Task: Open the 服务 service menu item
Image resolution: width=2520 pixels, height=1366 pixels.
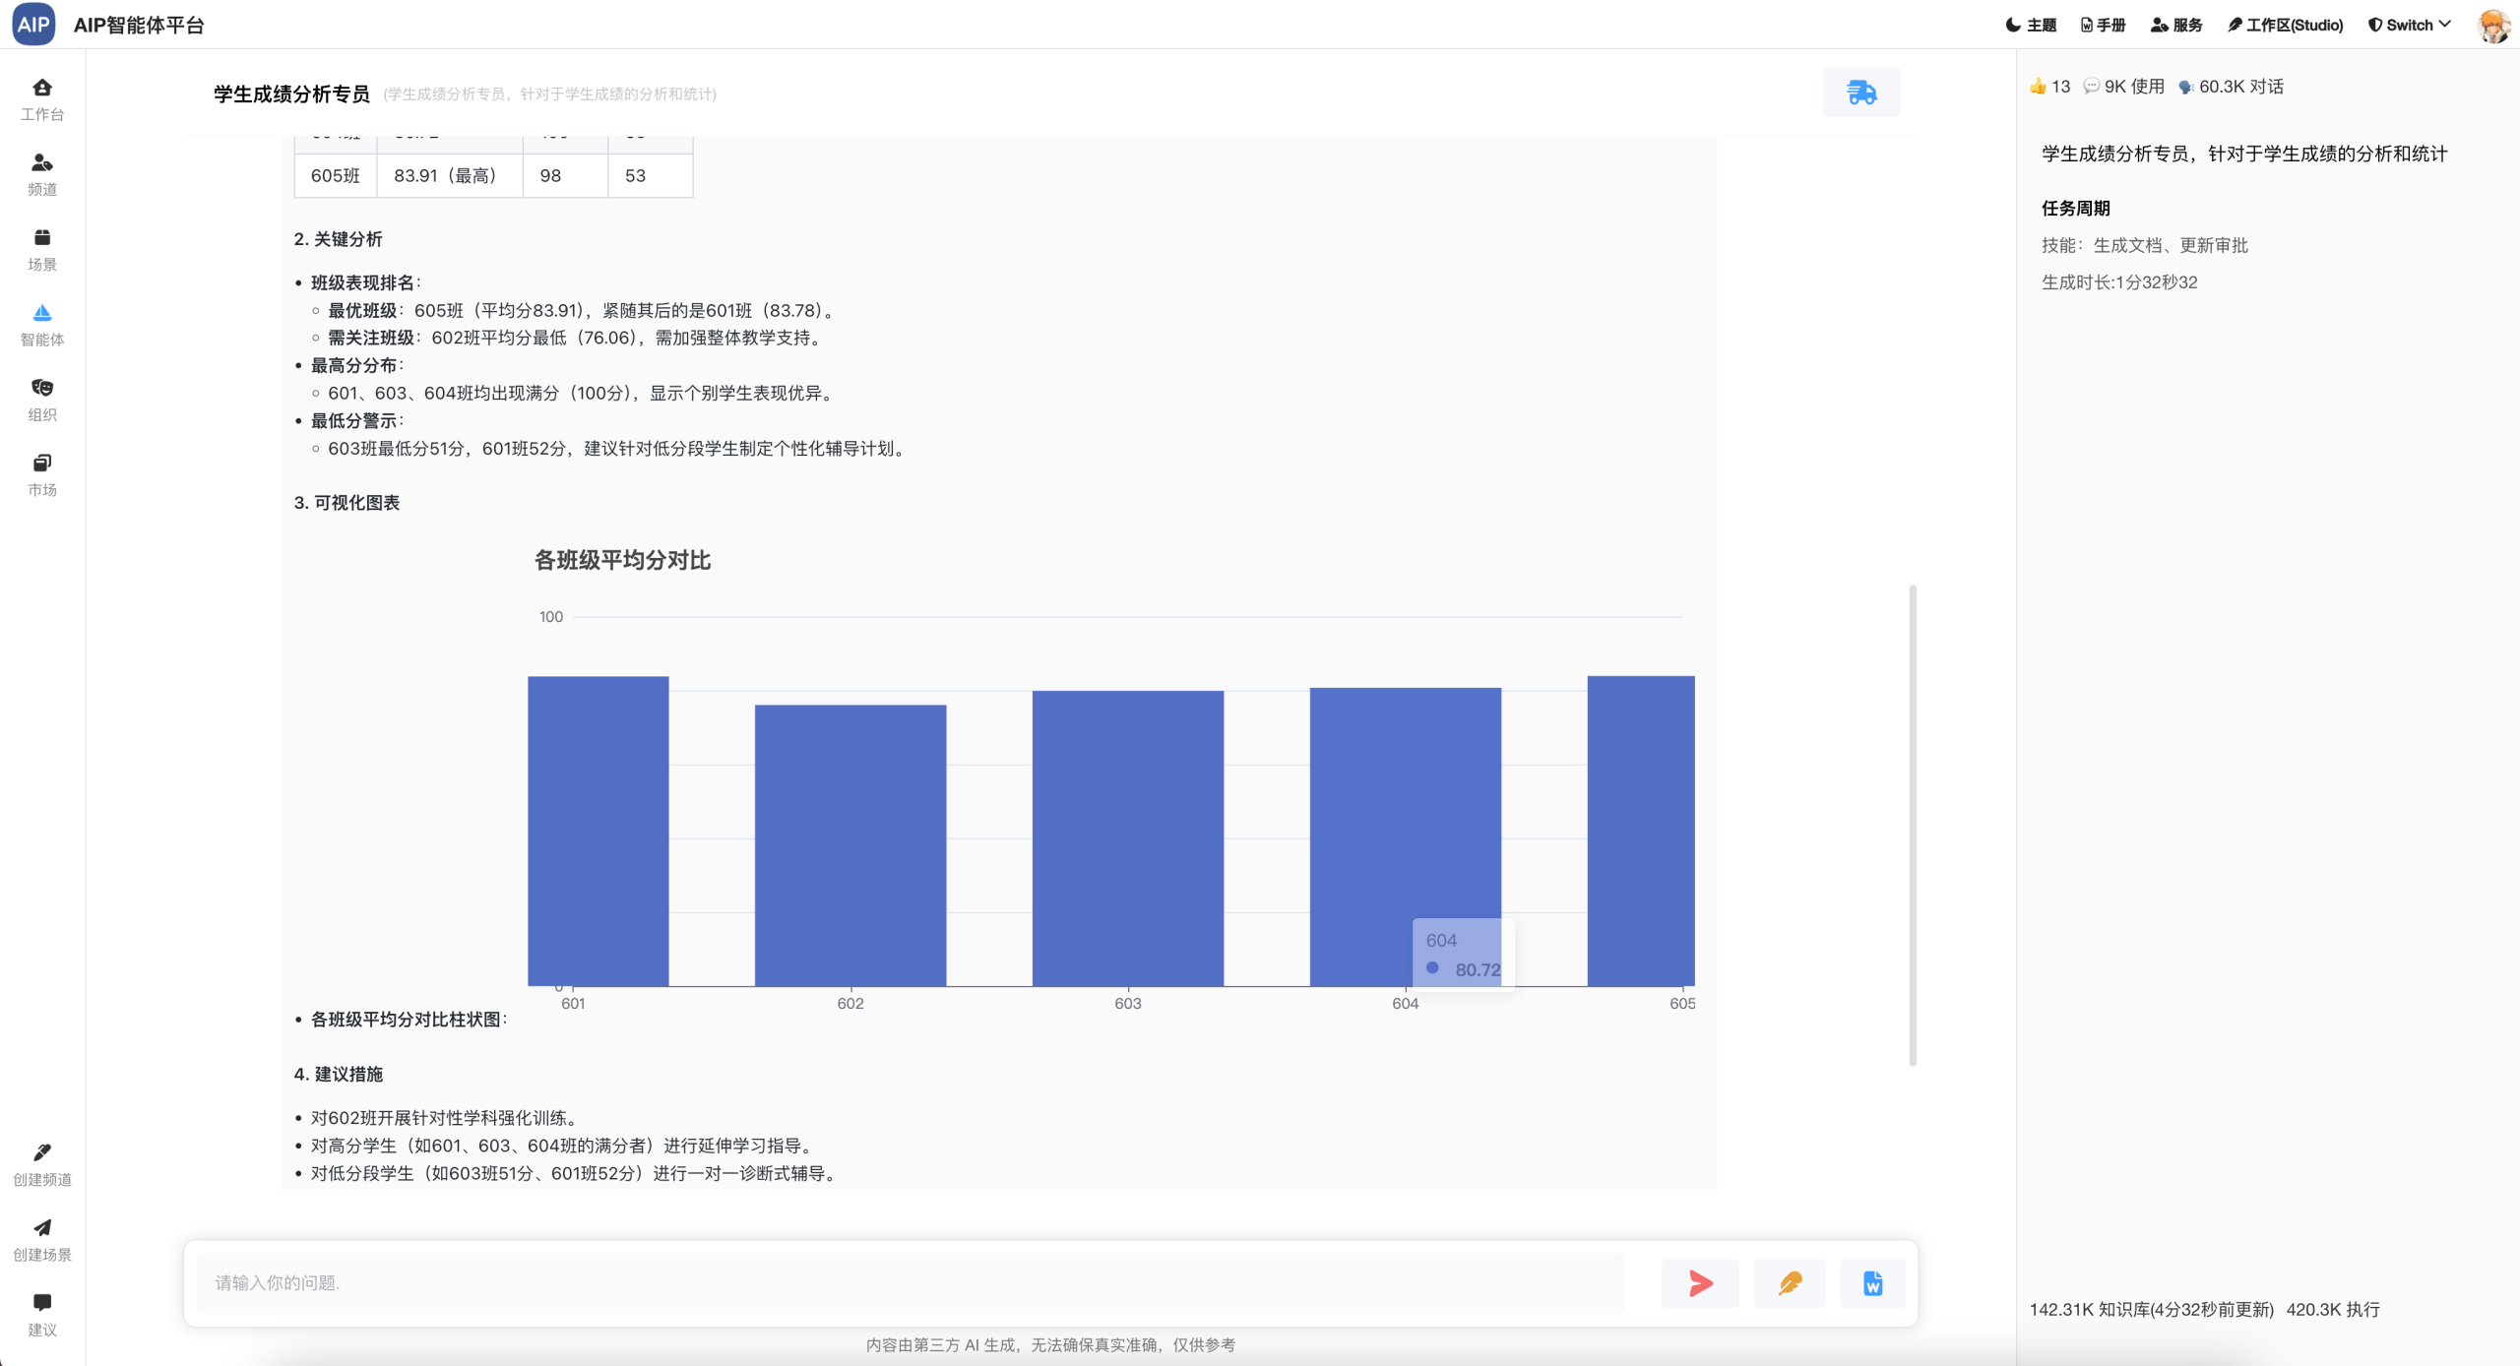Action: point(2176,25)
